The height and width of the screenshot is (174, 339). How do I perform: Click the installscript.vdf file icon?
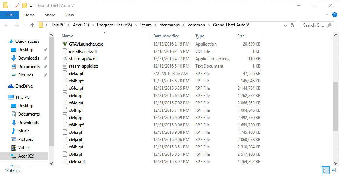tap(65, 51)
